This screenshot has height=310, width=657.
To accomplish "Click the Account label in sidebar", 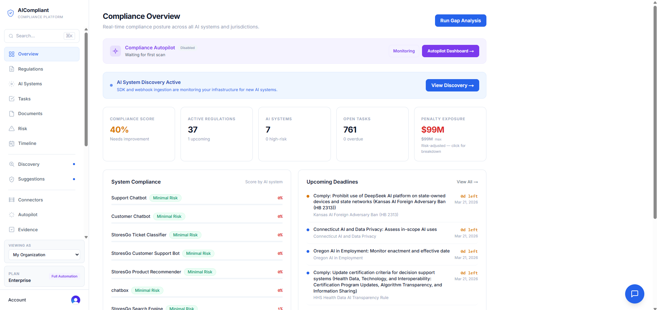I will 17,300.
